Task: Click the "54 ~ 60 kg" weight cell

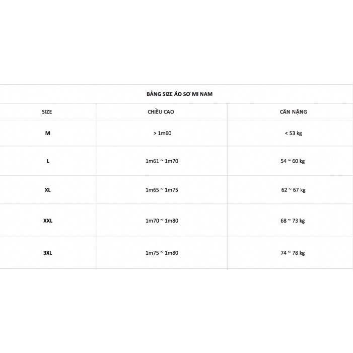Action: 293,161
